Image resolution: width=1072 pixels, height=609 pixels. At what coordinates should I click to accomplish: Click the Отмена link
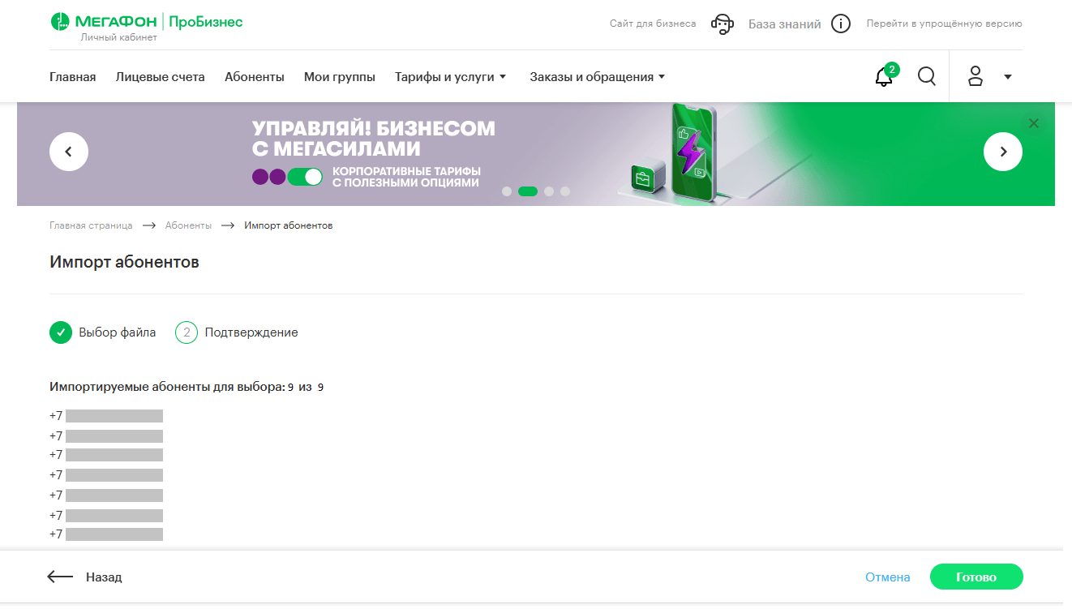tap(888, 577)
